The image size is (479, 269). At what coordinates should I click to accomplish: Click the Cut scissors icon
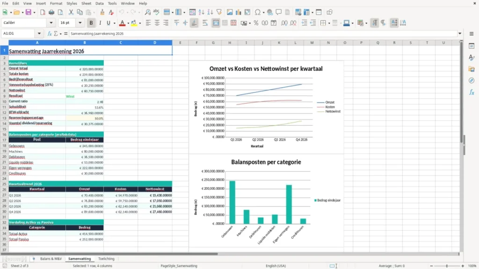point(71,12)
